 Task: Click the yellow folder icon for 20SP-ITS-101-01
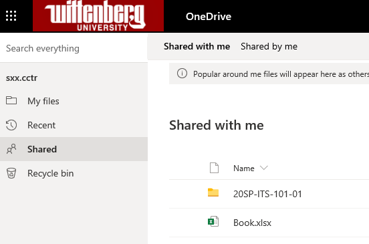click(x=213, y=193)
